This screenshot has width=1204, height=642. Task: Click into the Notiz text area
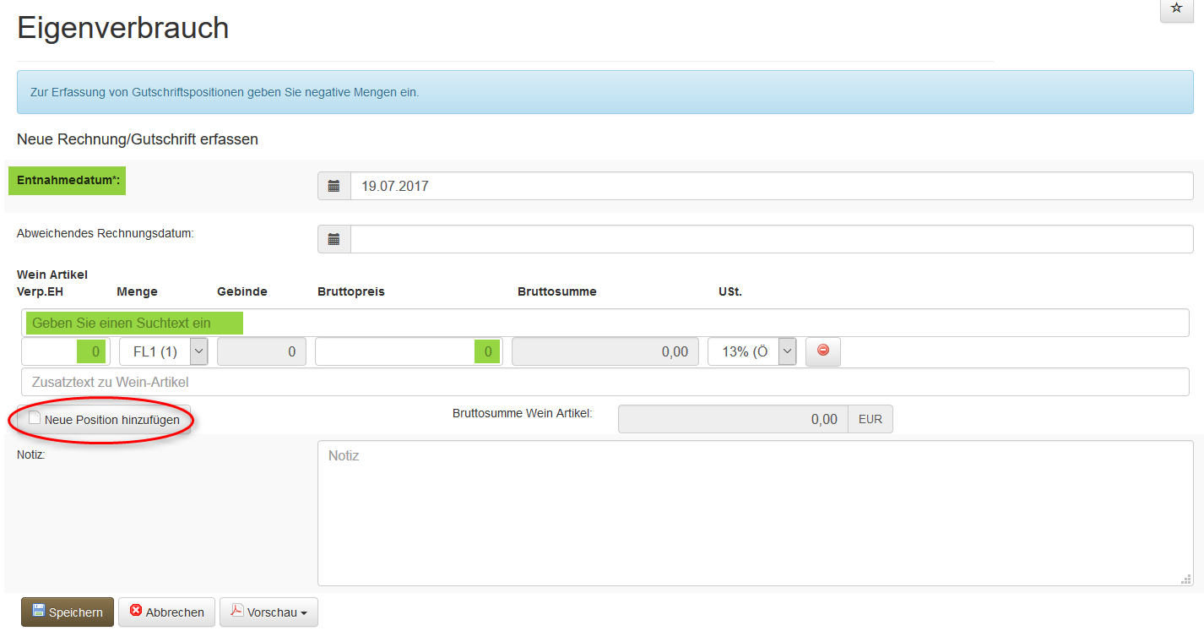point(755,513)
